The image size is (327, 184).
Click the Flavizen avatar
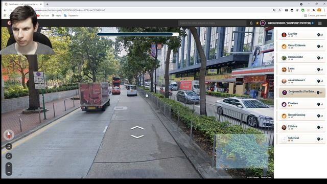284,104
